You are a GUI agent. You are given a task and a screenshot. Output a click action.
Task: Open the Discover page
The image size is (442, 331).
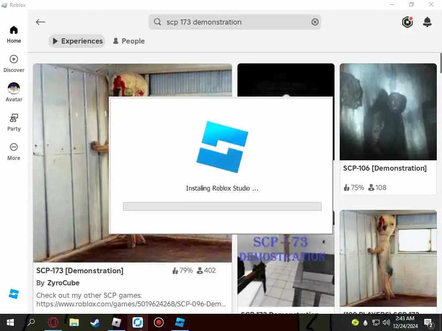tap(14, 64)
